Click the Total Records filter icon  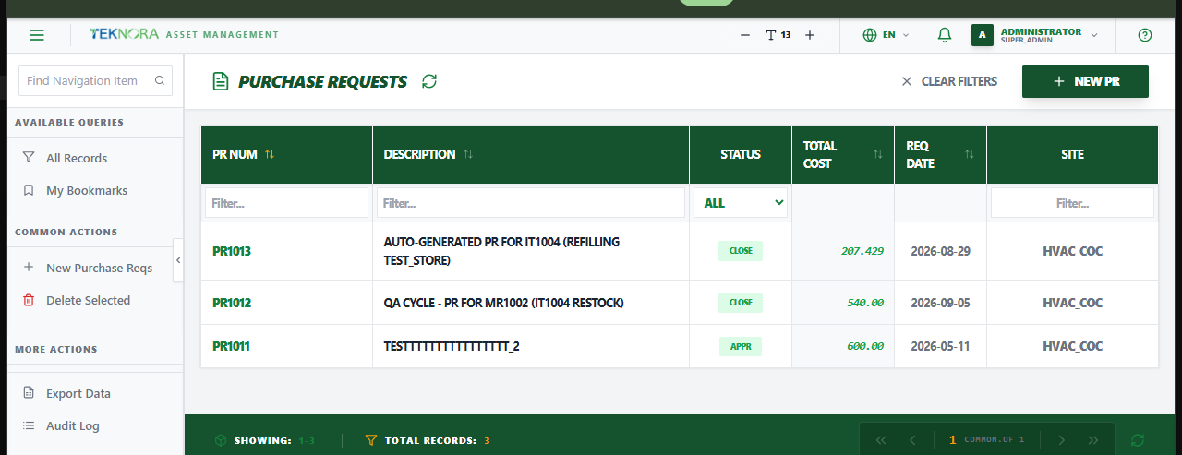371,440
